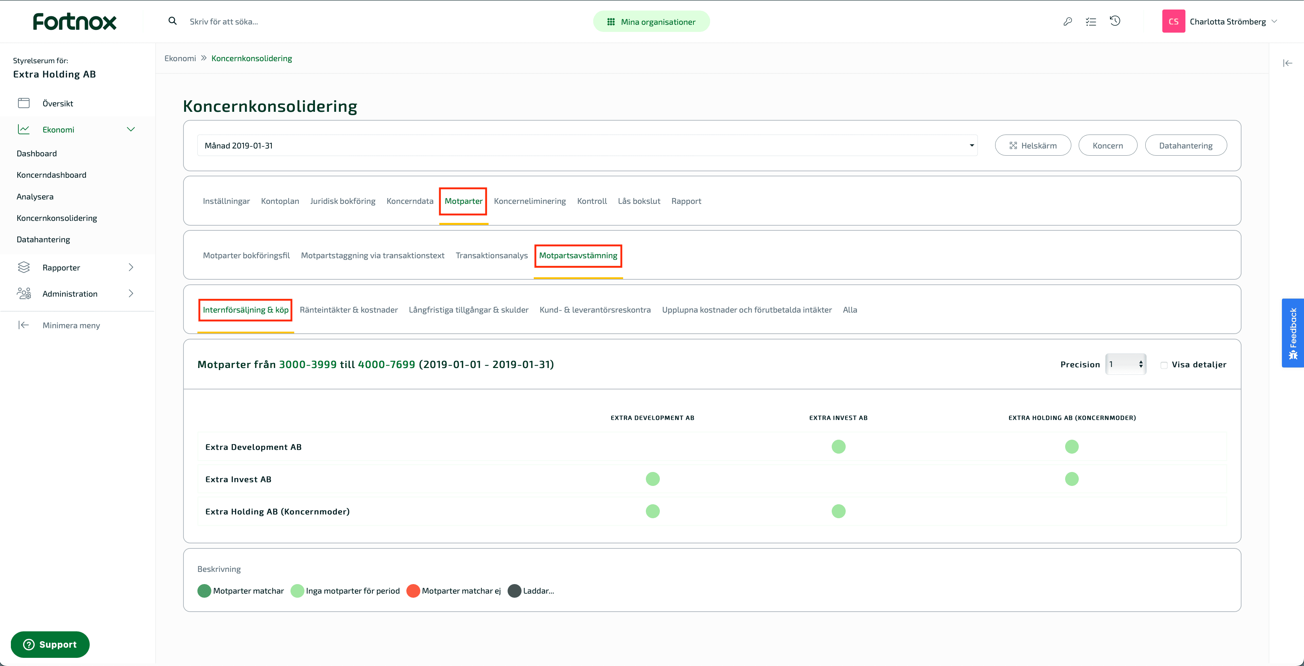The height and width of the screenshot is (666, 1304).
Task: Select Internförsäljning & köp tab
Action: pos(246,310)
